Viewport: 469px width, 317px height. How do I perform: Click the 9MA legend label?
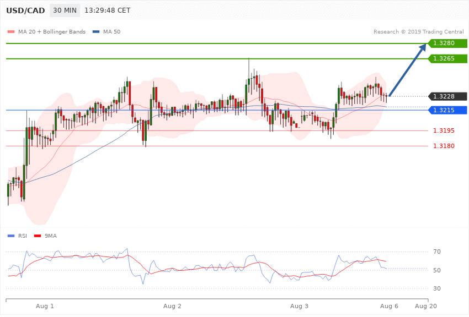(51, 236)
